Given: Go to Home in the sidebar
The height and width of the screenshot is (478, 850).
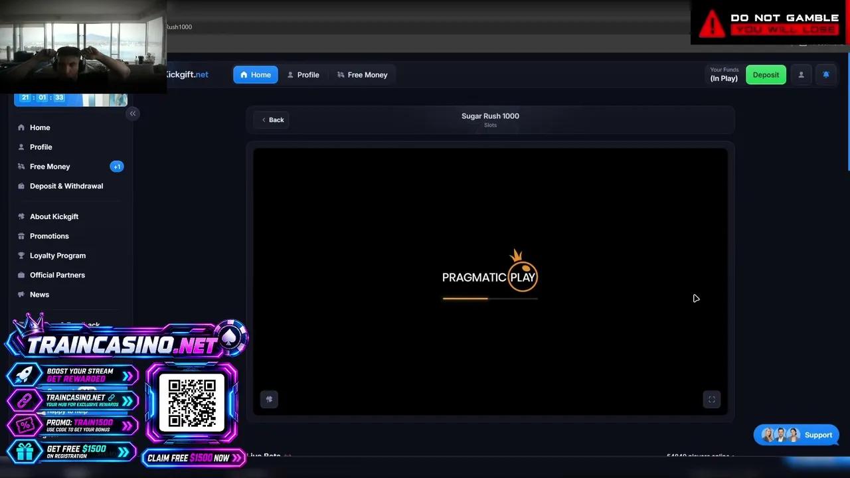Looking at the screenshot, I should click(70, 127).
